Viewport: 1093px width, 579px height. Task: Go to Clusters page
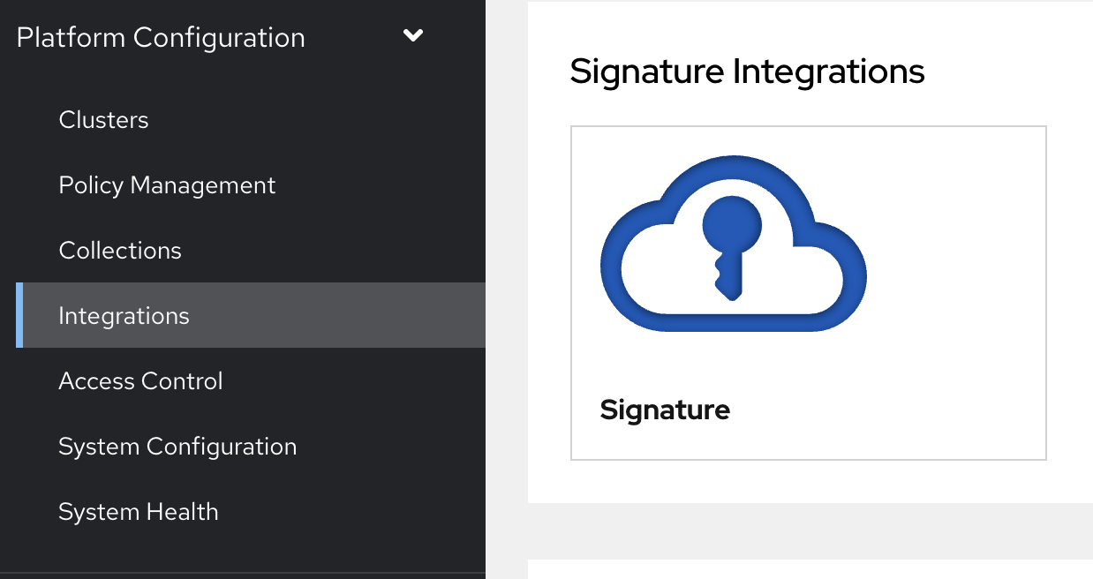pos(103,120)
